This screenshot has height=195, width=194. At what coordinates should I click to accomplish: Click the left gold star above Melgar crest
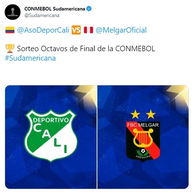coord(135,114)
